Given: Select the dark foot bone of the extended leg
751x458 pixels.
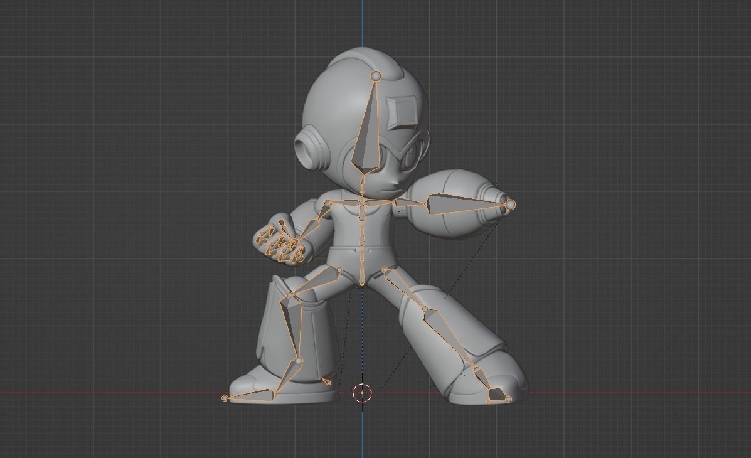Looking at the screenshot, I should pyautogui.click(x=497, y=395).
